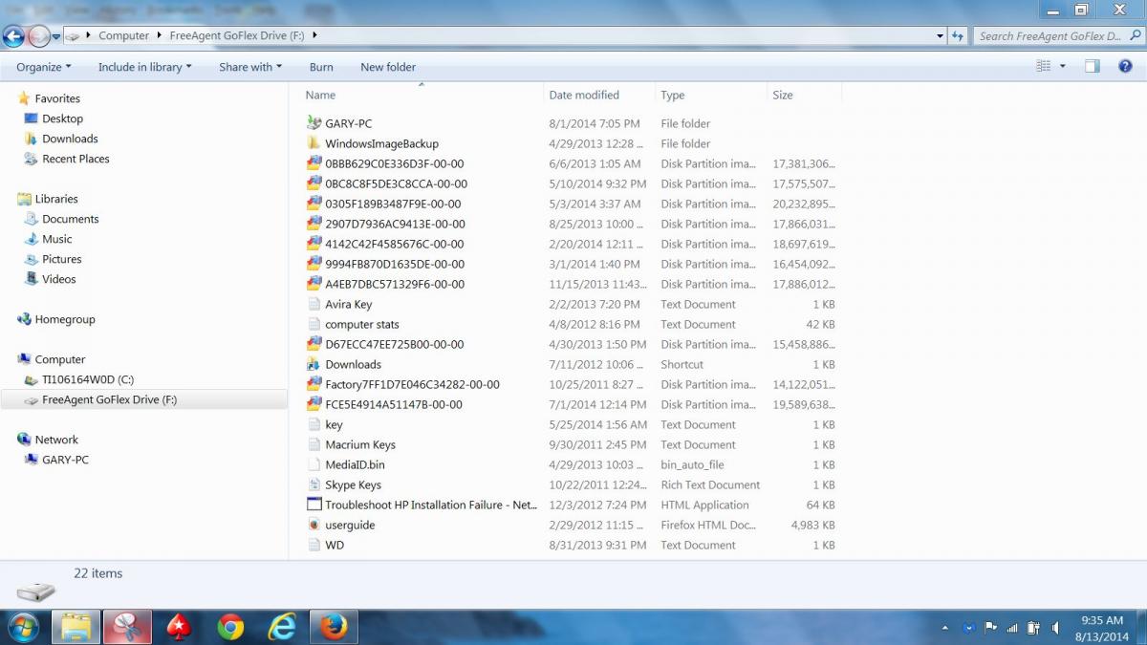1147x645 pixels.
Task: Select the Avira Key text document icon
Action: (314, 304)
